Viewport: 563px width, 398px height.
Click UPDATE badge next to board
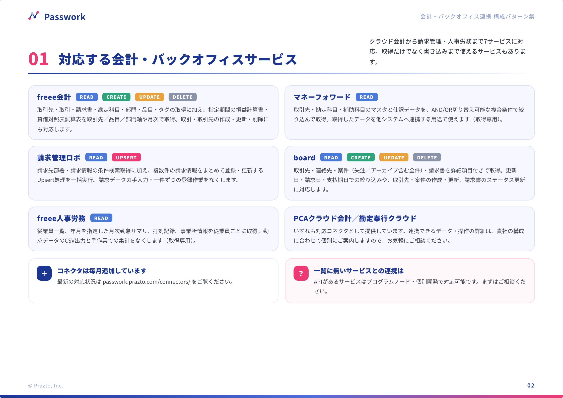[394, 158]
